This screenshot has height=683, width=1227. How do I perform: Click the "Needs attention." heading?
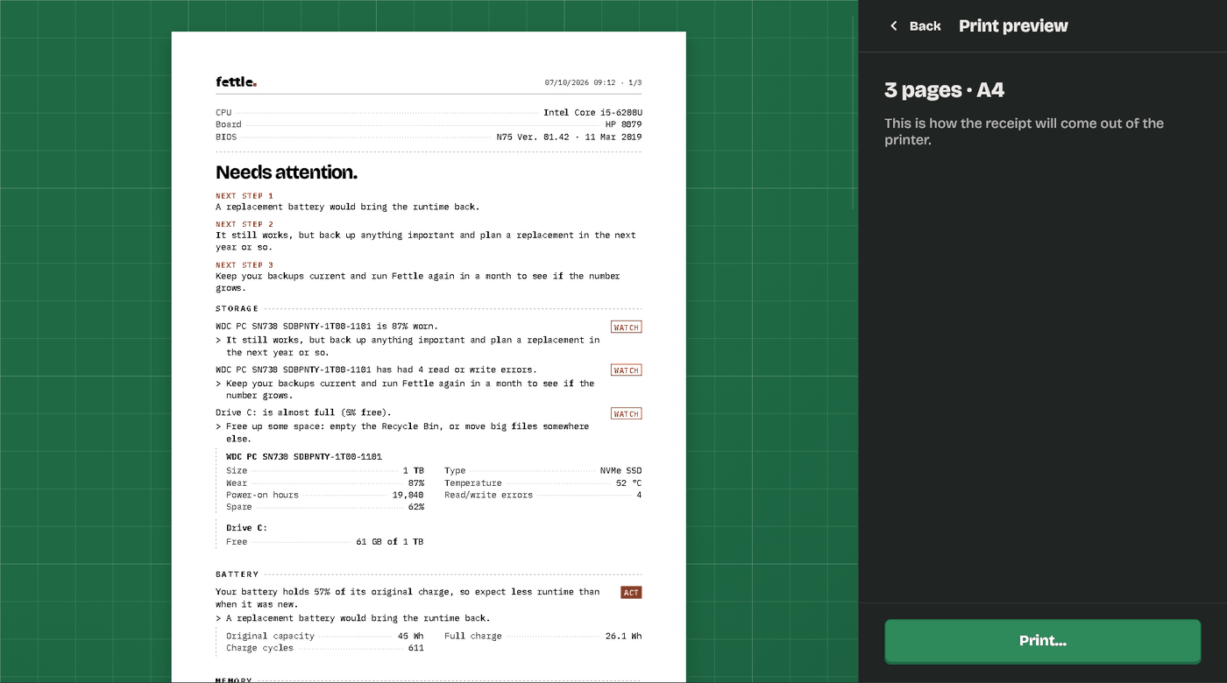coord(287,173)
